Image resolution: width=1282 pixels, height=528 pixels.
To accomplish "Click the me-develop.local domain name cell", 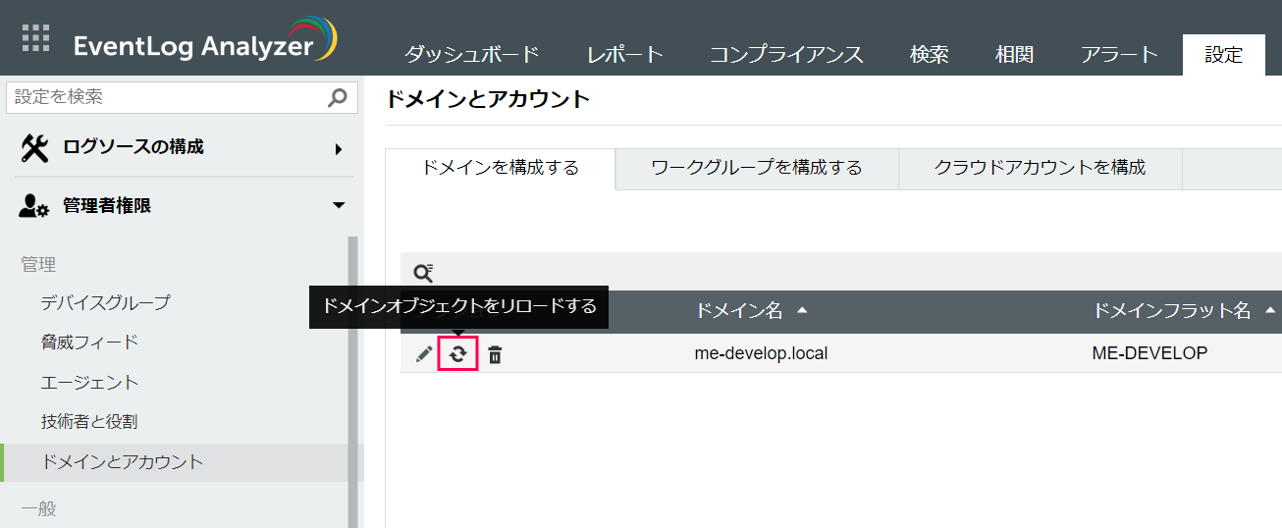I will pos(761,353).
